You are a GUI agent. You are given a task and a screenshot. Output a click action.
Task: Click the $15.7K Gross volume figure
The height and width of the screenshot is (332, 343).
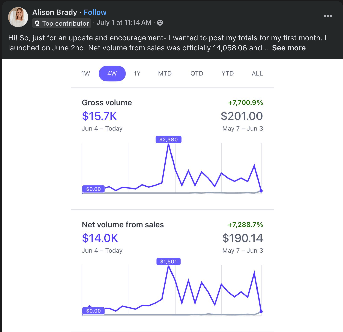(99, 116)
